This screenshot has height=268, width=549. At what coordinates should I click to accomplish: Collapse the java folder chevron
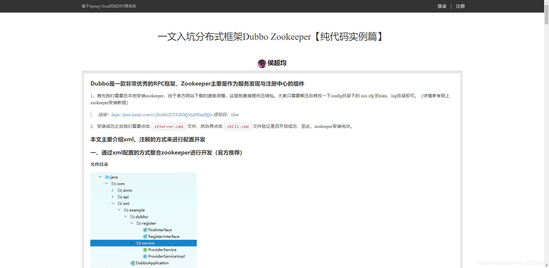[x=100, y=177]
